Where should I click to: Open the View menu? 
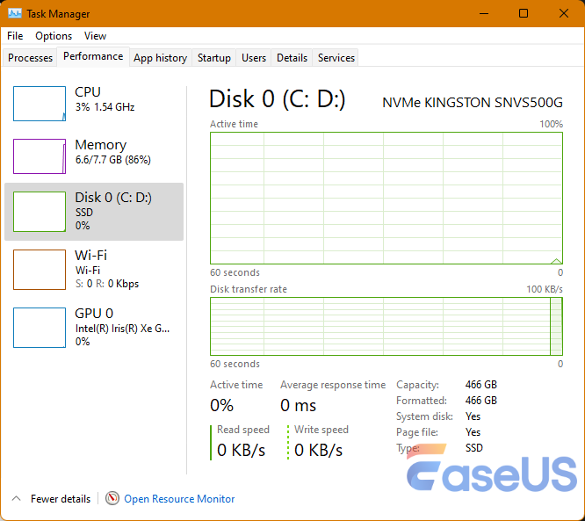click(95, 36)
